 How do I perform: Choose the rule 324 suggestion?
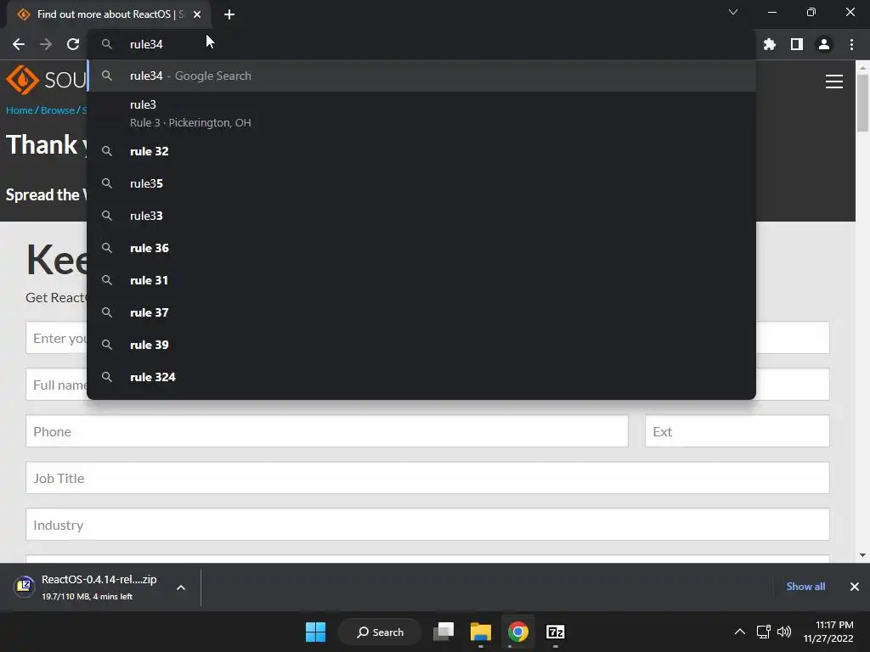click(421, 377)
